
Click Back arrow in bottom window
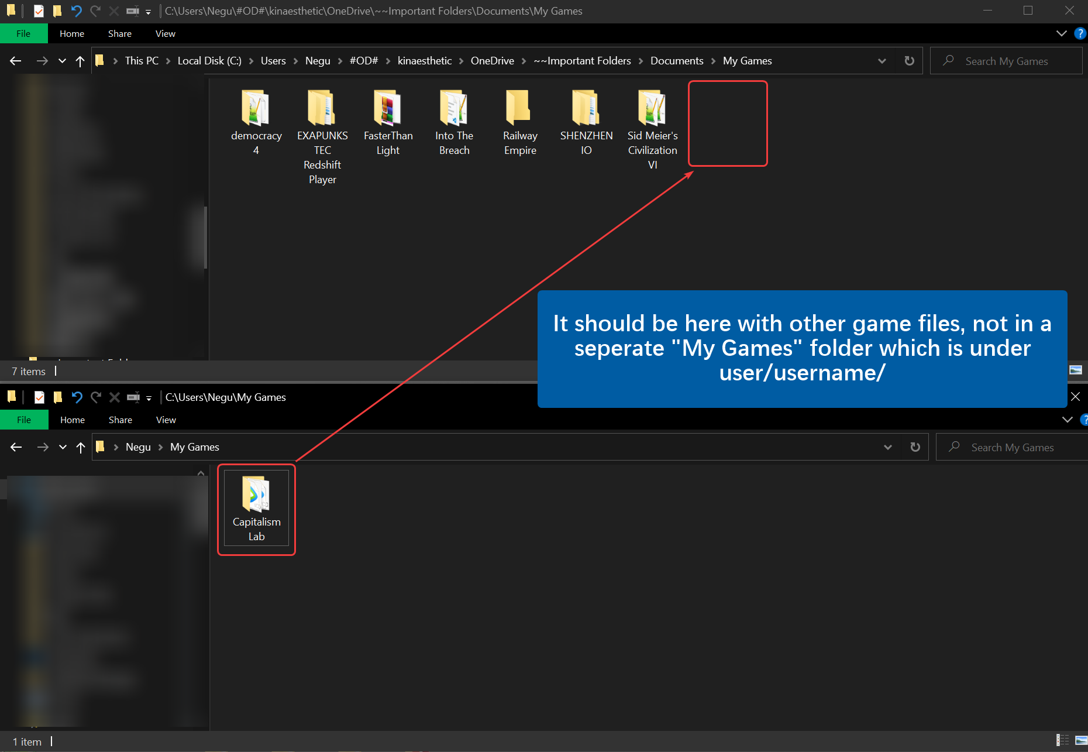pyautogui.click(x=16, y=447)
